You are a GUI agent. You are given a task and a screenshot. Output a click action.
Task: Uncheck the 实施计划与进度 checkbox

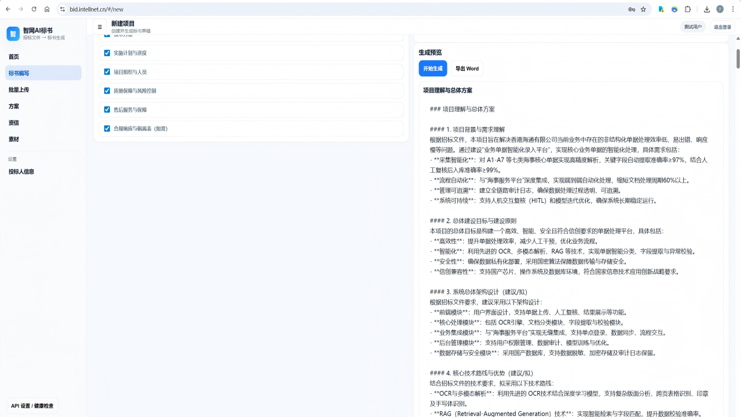click(107, 53)
